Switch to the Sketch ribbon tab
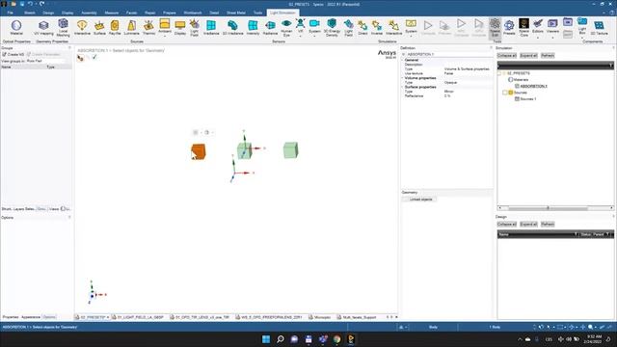 click(30, 13)
